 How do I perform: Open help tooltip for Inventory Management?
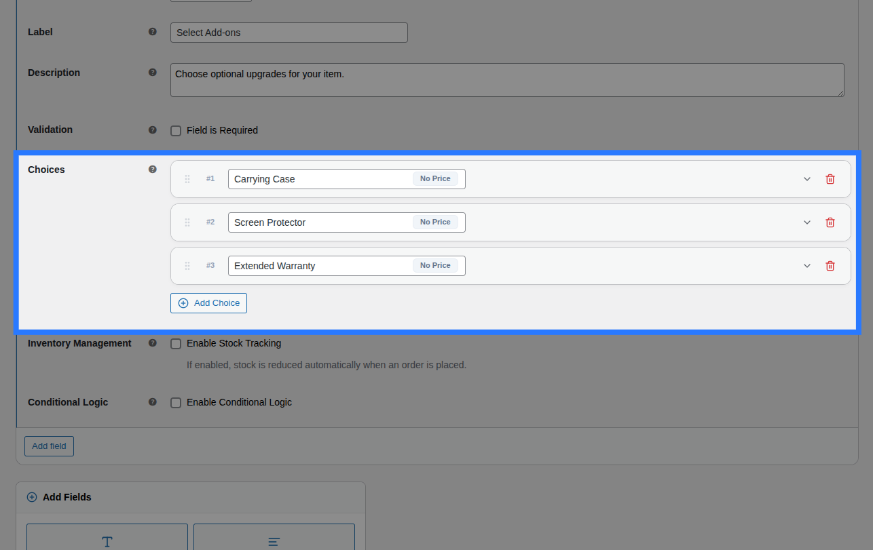(153, 343)
